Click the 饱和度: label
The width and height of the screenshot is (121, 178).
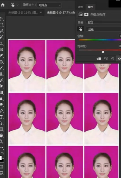[82, 46]
